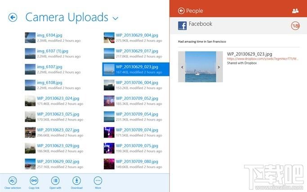Select file WP_20130709_054.jpg
The height and width of the screenshot is (192, 307).
click(x=133, y=116)
